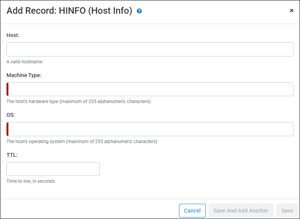The image size is (300, 219).
Task: Focus the Host input field
Action: pyautogui.click(x=150, y=49)
